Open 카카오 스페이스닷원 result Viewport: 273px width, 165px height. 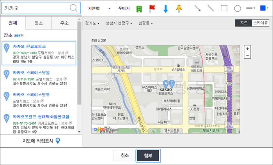pos(31,73)
